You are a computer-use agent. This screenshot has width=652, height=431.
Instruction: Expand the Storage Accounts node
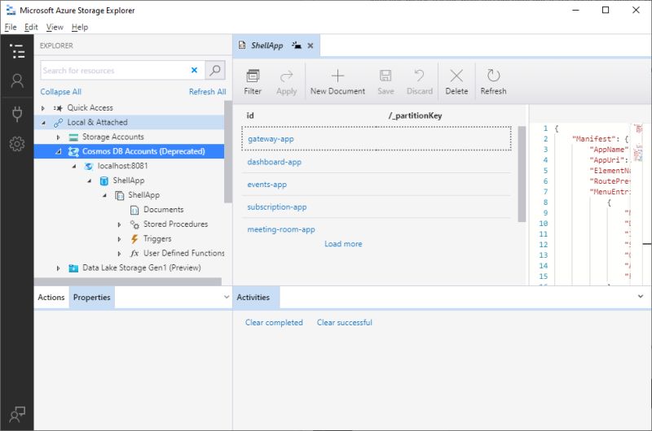click(58, 137)
